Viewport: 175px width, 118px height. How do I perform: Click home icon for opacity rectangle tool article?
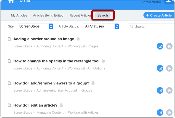[169, 68]
